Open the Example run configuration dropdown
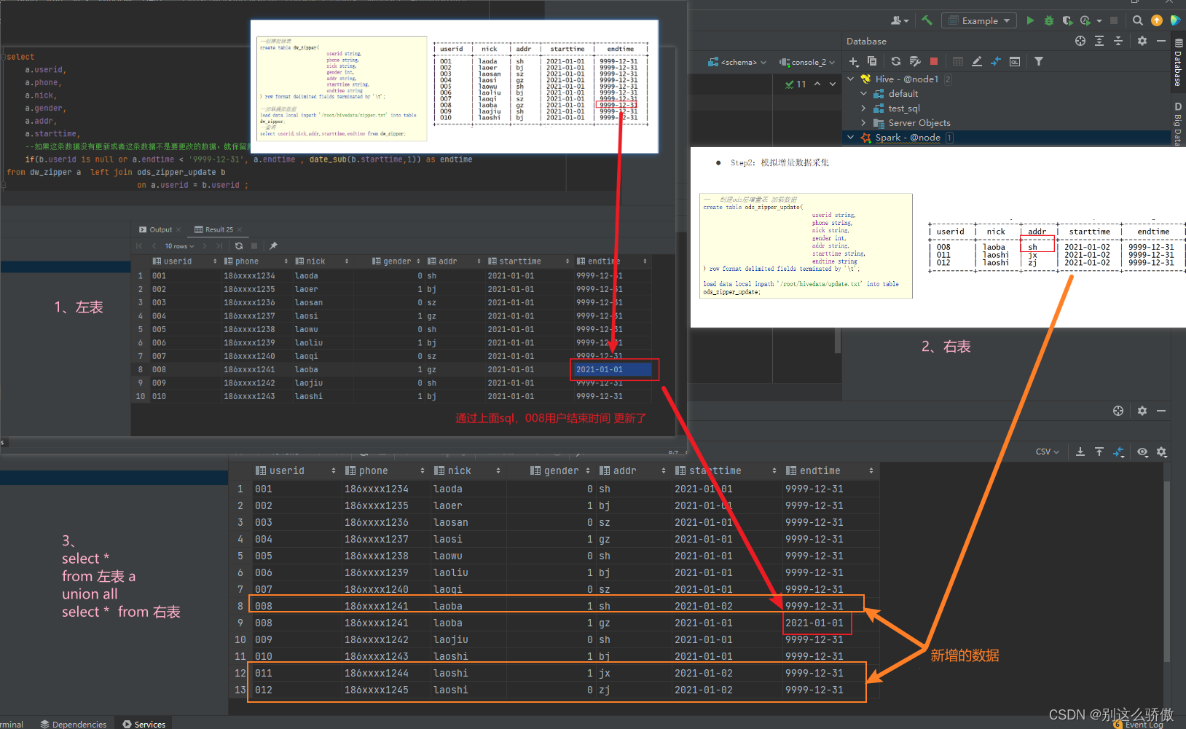Image resolution: width=1186 pixels, height=729 pixels. (979, 20)
